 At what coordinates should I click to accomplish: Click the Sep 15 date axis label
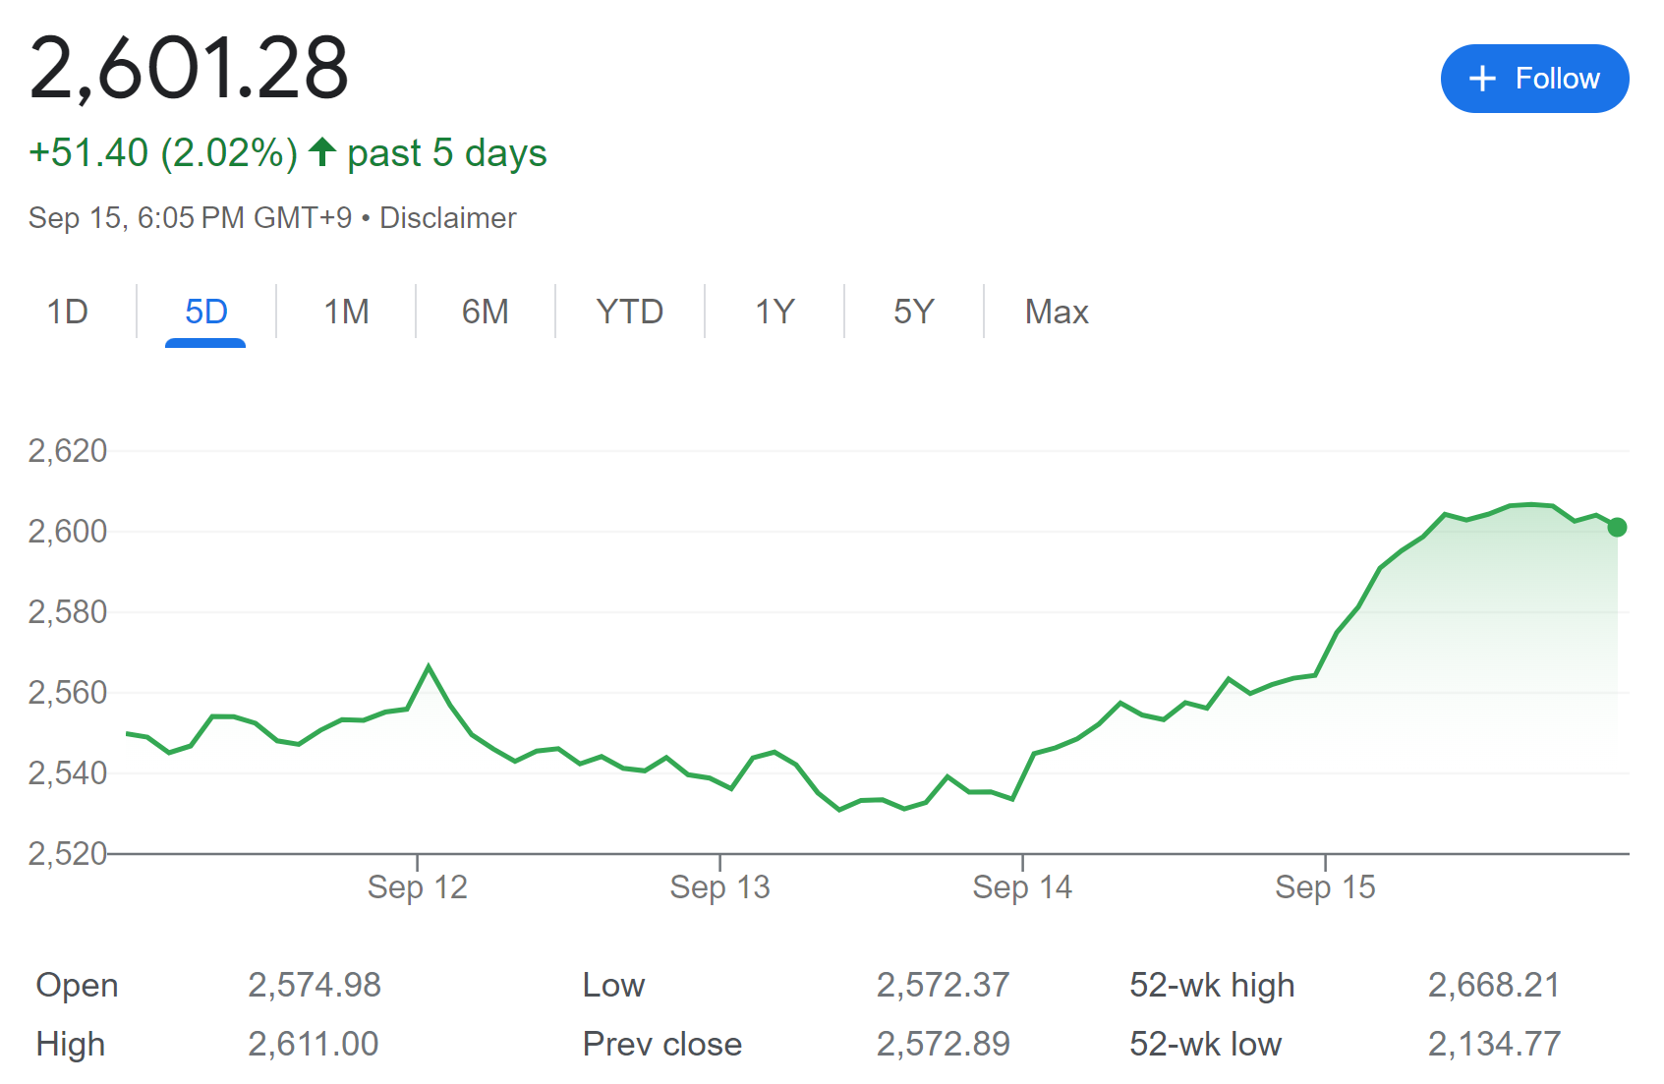[x=1325, y=887]
